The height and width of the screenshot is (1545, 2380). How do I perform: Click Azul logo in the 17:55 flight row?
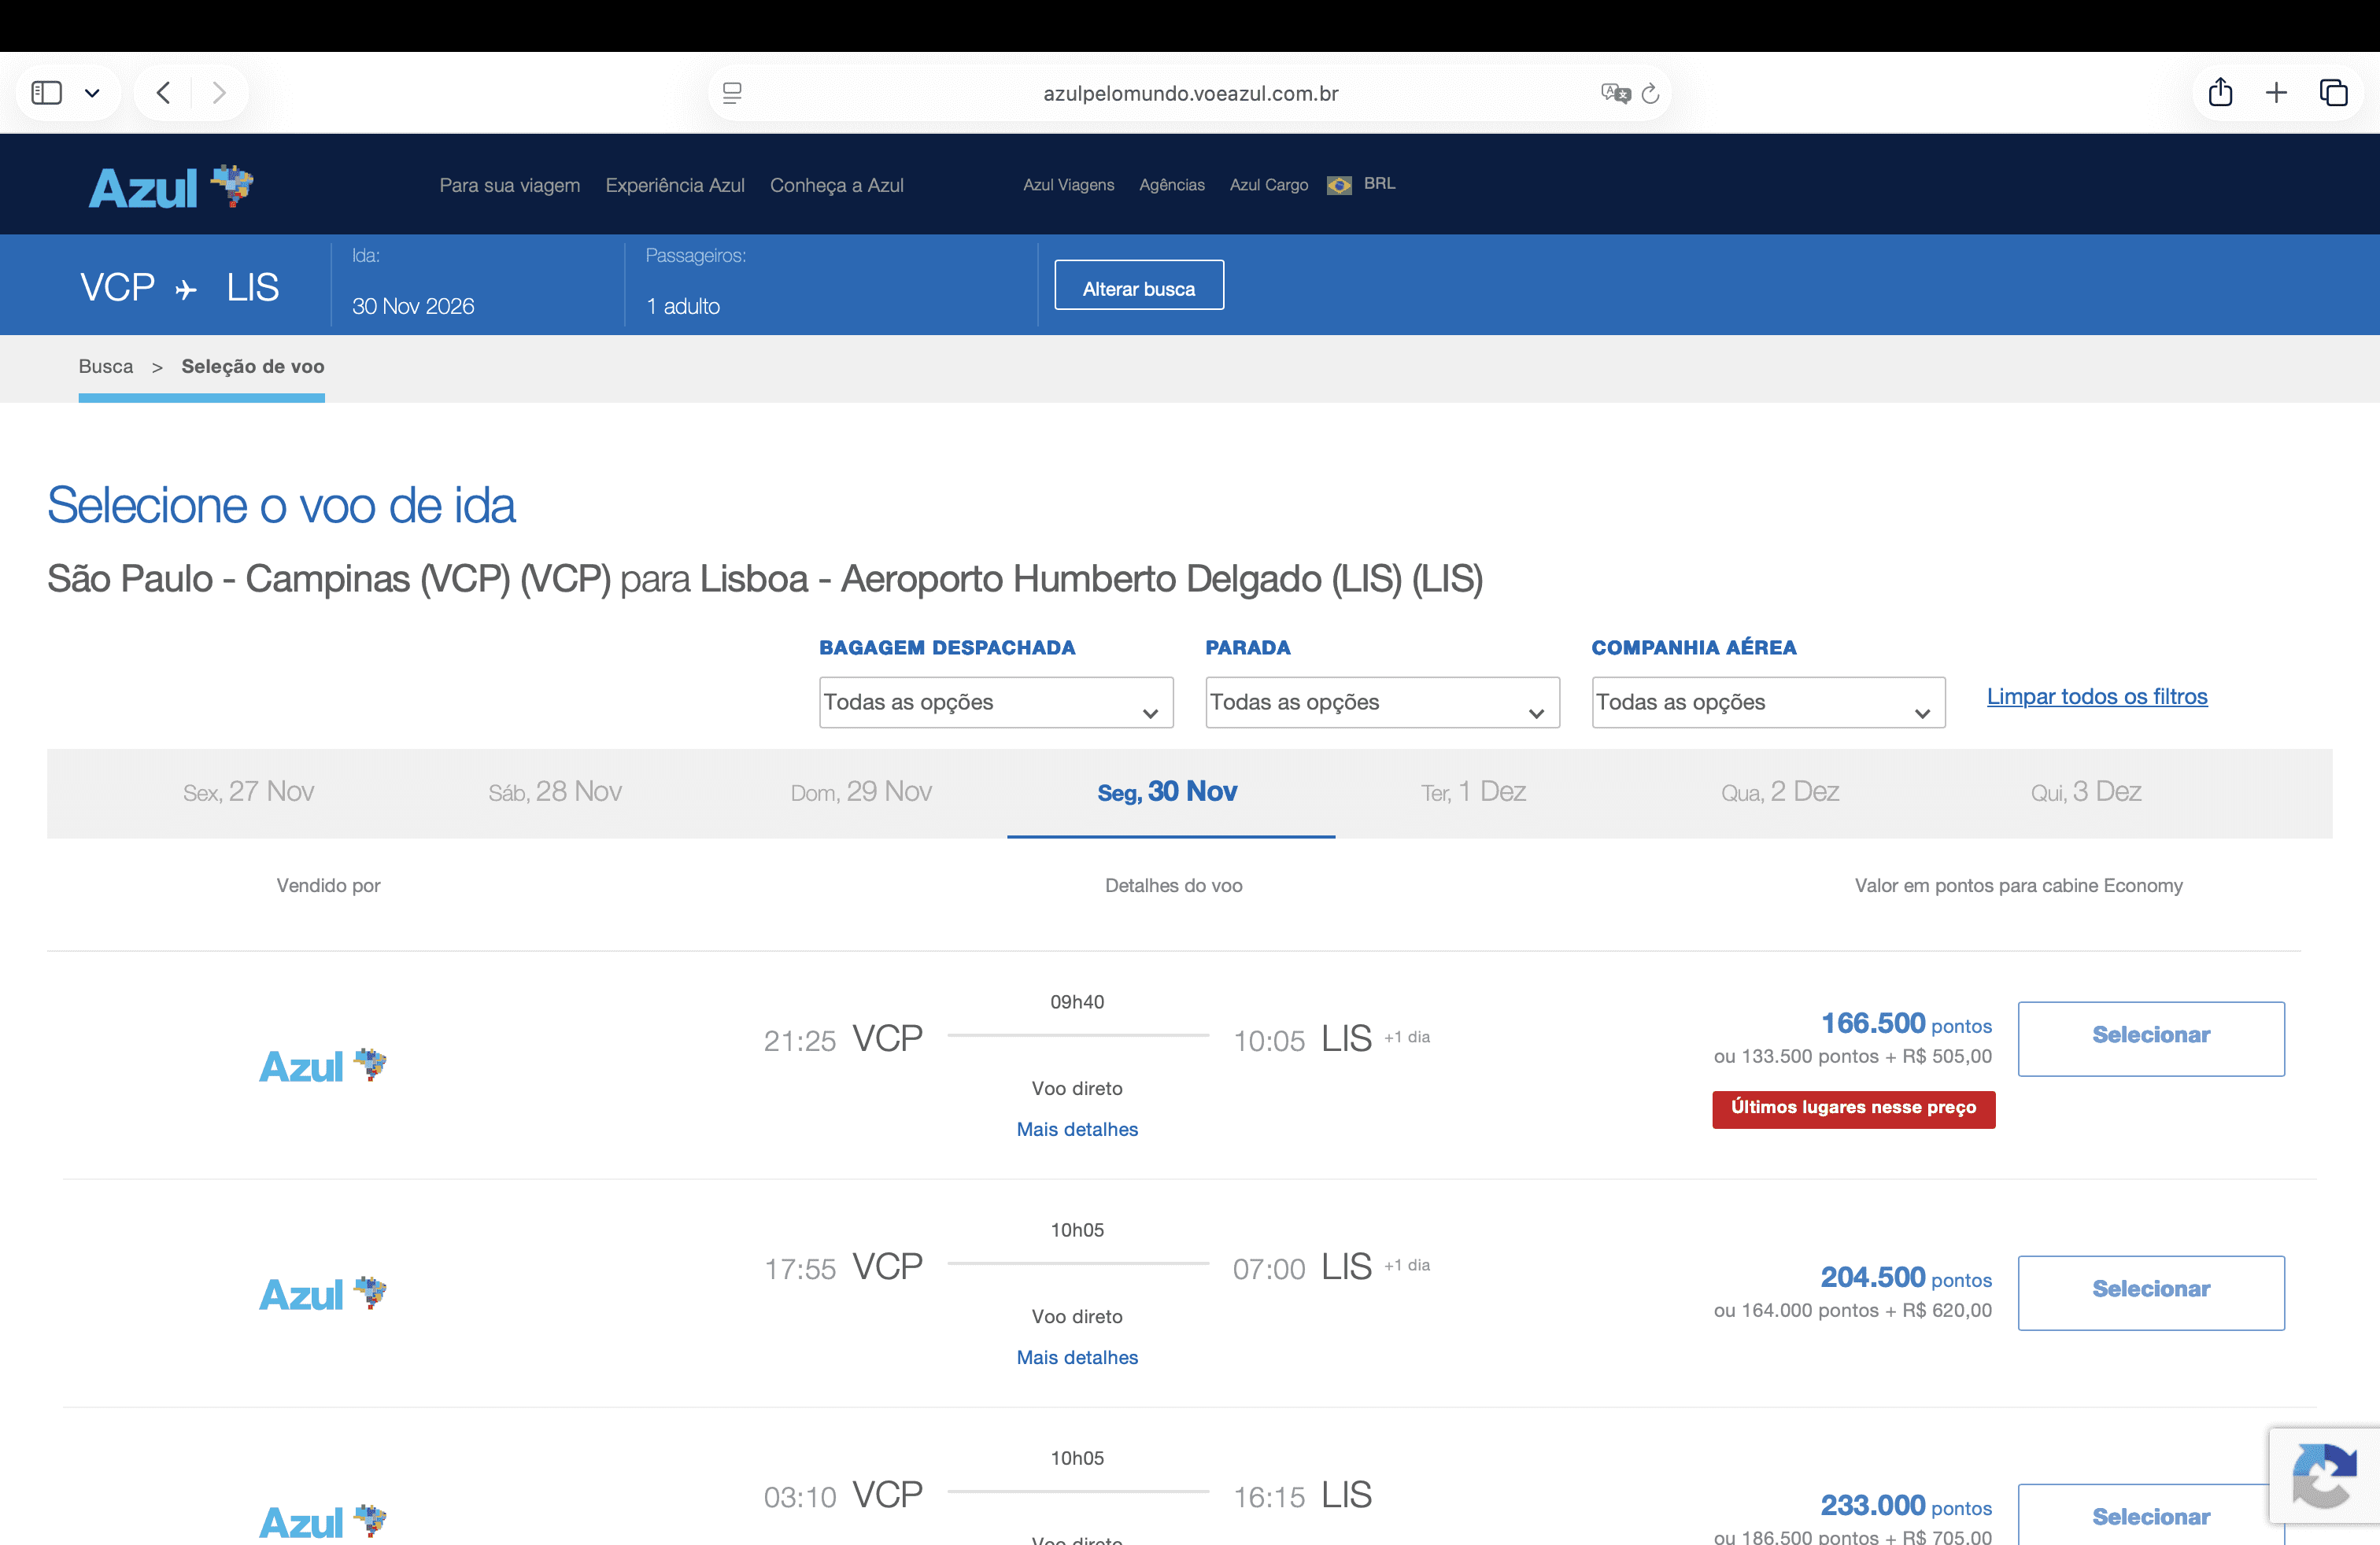pyautogui.click(x=322, y=1294)
